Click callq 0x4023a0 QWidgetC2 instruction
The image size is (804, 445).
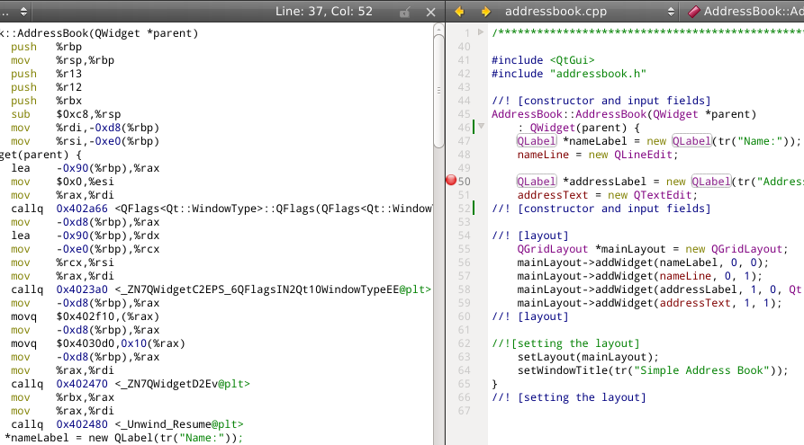point(221,289)
